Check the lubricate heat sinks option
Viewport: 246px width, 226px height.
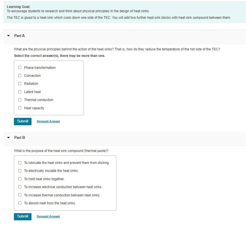click(20, 163)
